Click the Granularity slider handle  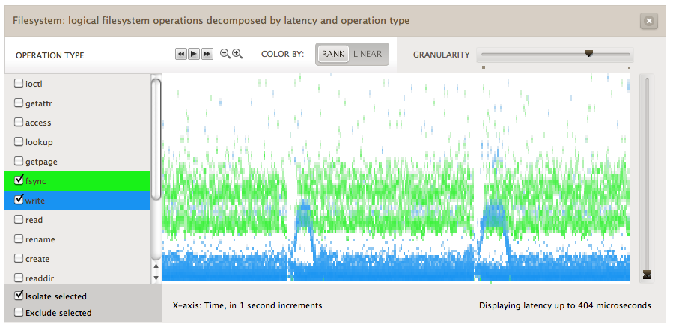point(588,54)
